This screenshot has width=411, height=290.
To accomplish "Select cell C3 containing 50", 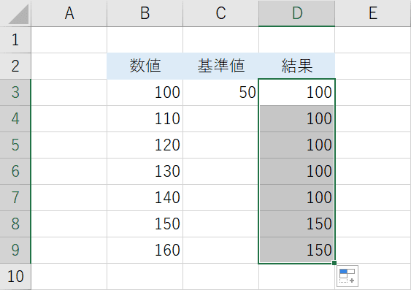I will pos(220,92).
